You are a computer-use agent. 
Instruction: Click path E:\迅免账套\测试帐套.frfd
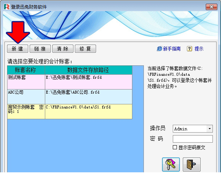click(x=89, y=82)
